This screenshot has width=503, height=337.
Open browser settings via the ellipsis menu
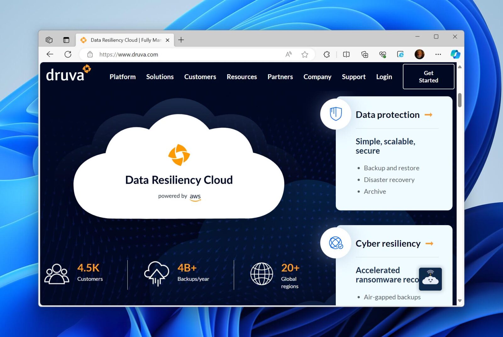point(438,54)
